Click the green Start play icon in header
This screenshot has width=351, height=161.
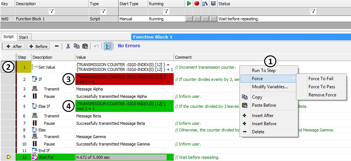[189, 4]
